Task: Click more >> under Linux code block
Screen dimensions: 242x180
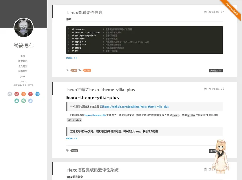Action: click(72, 58)
